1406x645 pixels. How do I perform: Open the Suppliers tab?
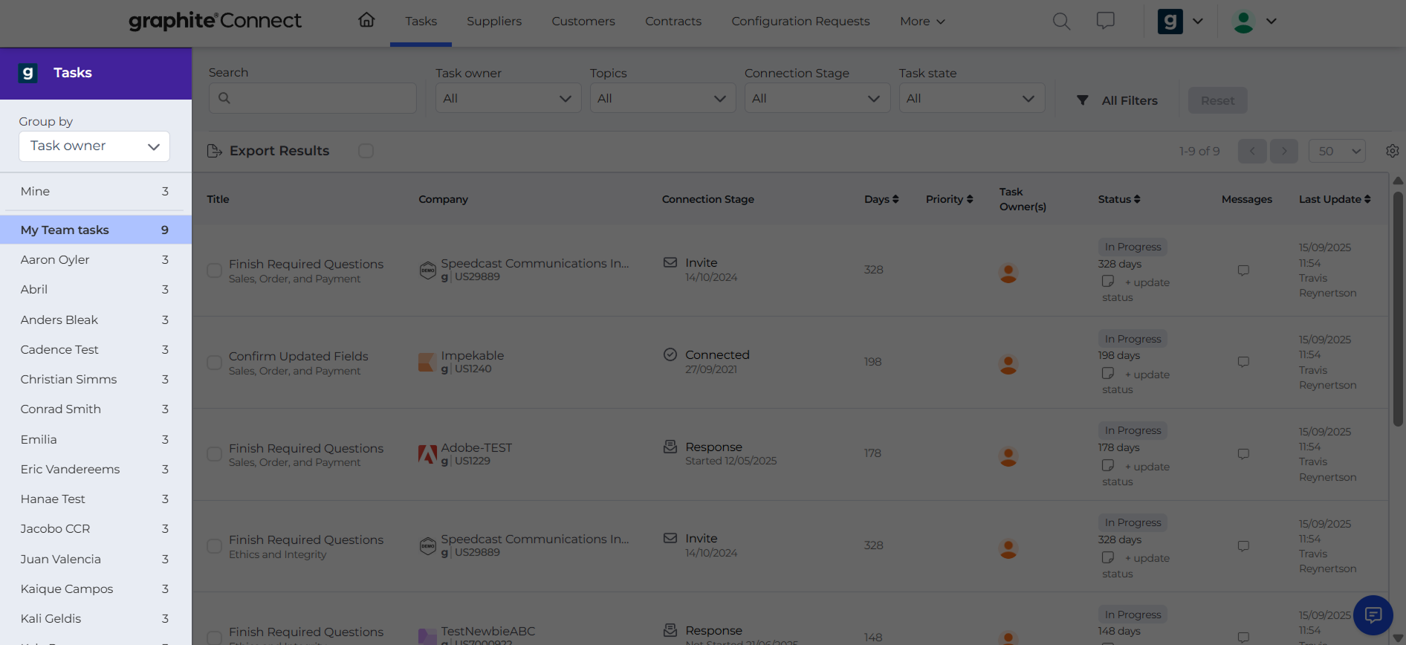coord(494,21)
